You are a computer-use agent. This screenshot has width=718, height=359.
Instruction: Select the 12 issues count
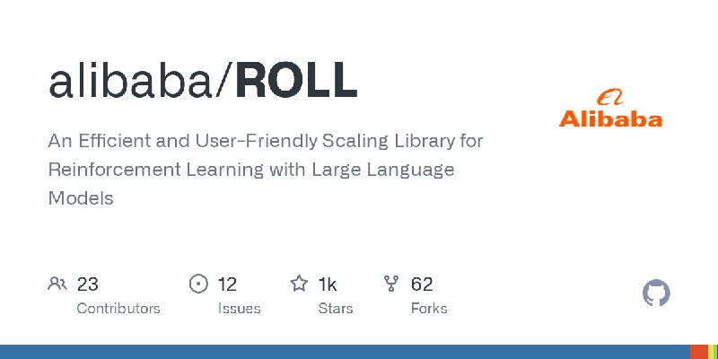click(227, 285)
